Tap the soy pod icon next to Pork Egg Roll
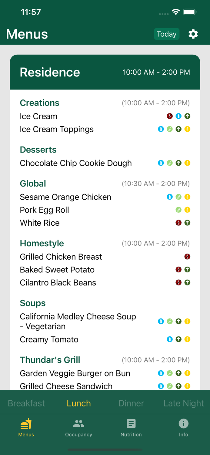The height and width of the screenshot is (455, 210). (178, 209)
